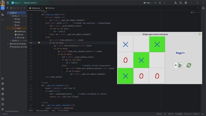
Task: Click the bottom-right O game cell
Action: click(x=157, y=76)
